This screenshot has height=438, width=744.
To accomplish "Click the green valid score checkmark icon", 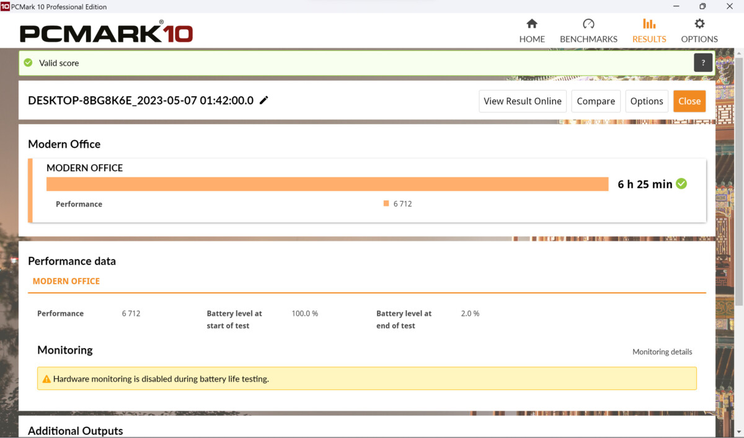I will click(x=28, y=63).
